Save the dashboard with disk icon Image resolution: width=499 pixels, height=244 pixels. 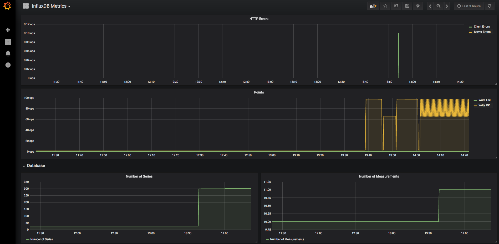click(x=407, y=6)
